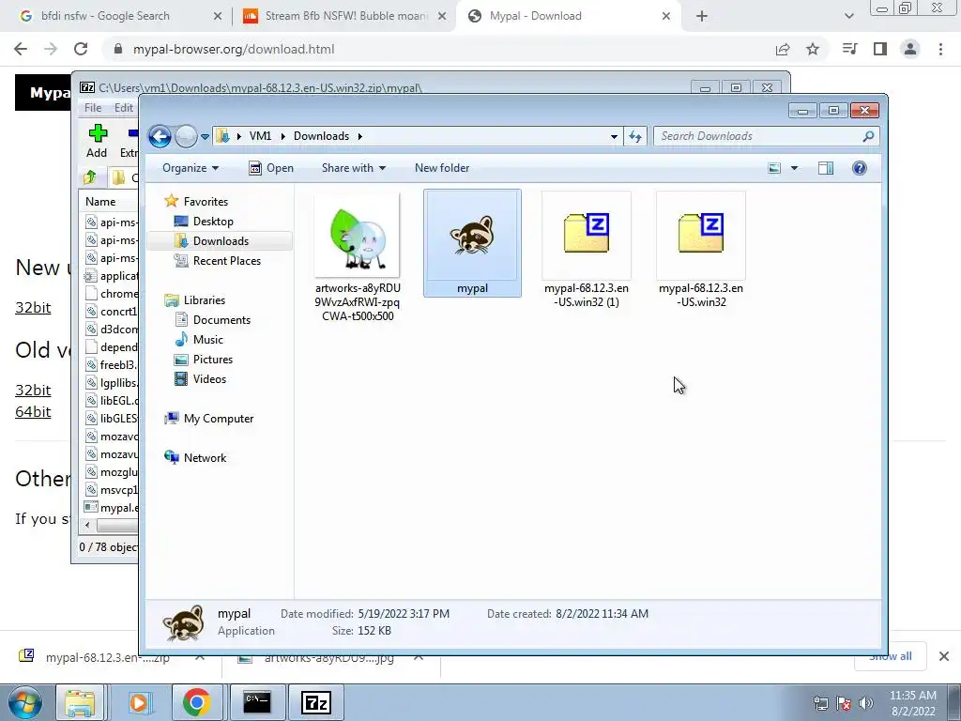The image size is (961, 721).
Task: Select the mypal.e file row in 7-Zip list
Action: (111, 508)
